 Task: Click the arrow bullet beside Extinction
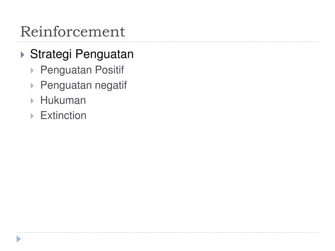click(32, 116)
